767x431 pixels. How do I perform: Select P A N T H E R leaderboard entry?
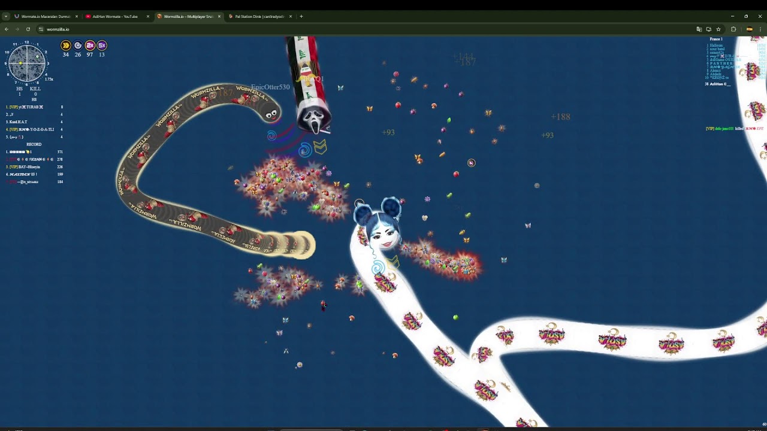721,63
